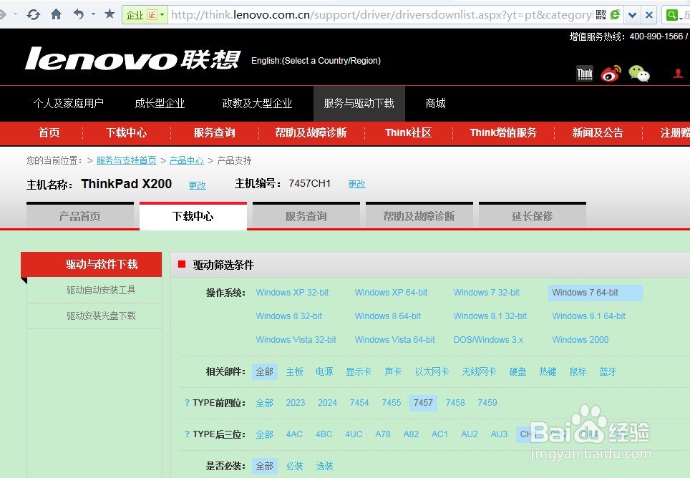Click 更改 link next to ThinkPad X200
Viewport: 690px width, 478px height.
coord(197,185)
